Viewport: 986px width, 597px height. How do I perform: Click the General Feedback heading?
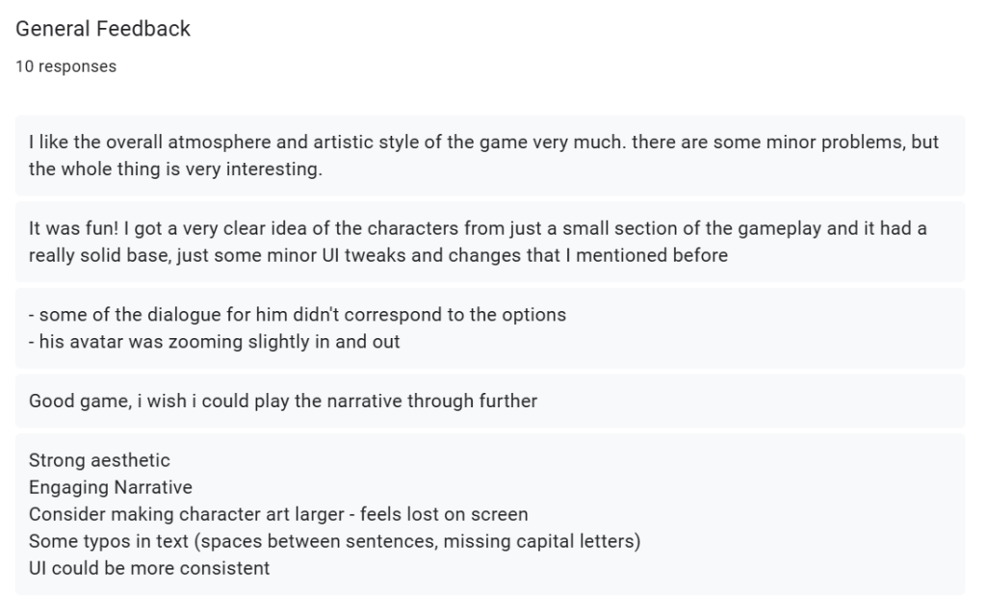tap(102, 29)
